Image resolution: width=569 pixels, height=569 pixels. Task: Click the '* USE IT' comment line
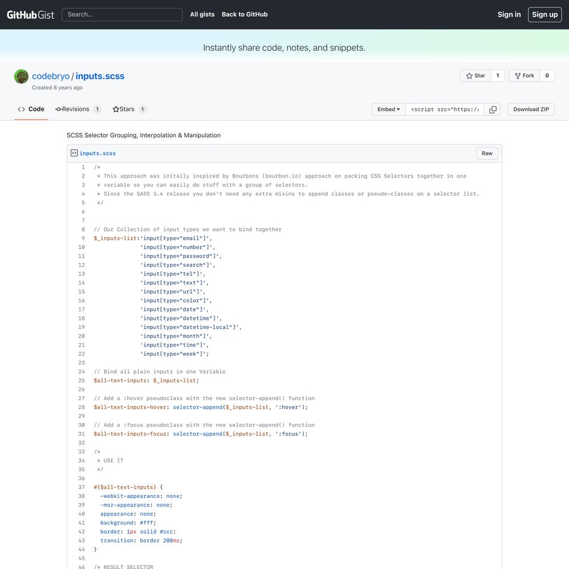click(110, 461)
